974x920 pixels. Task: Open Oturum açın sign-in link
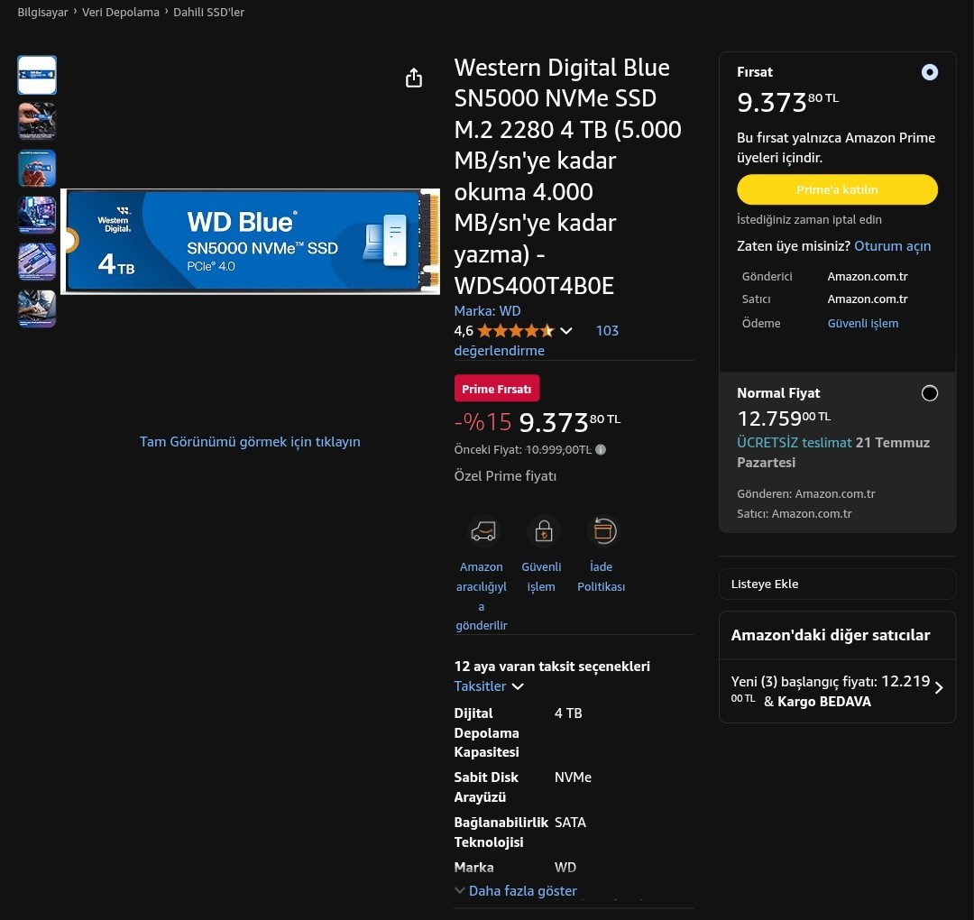coord(892,246)
